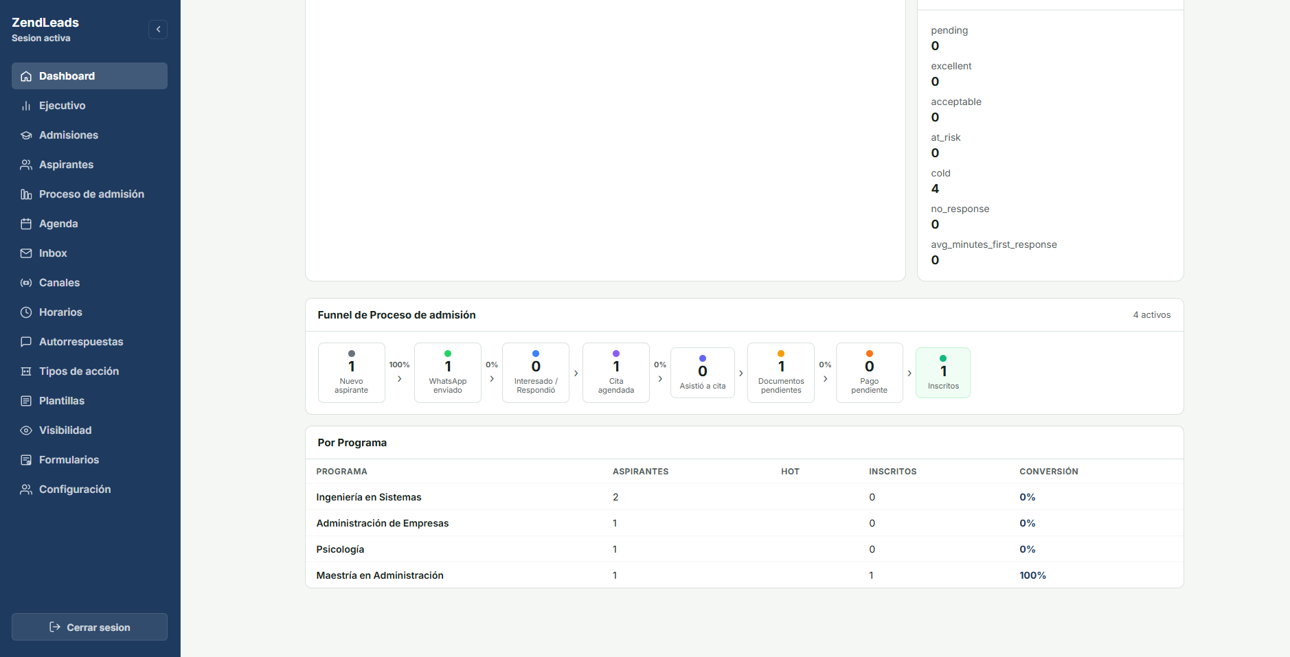Open Proceso de admisión

pyautogui.click(x=89, y=194)
